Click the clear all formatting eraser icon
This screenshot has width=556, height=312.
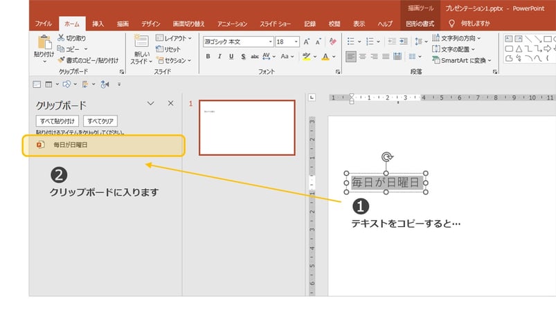point(332,42)
